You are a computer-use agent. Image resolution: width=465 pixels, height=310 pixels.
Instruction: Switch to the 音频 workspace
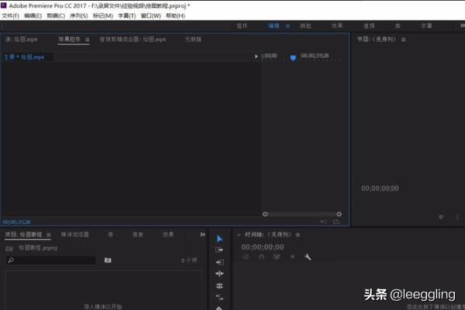pyautogui.click(x=369, y=26)
